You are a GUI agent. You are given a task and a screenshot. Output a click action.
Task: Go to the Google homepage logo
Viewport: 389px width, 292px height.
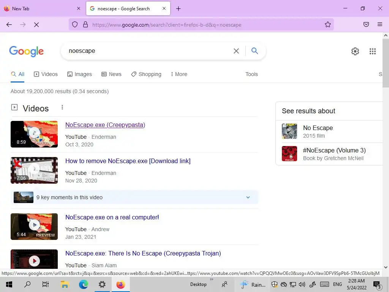pyautogui.click(x=26, y=51)
